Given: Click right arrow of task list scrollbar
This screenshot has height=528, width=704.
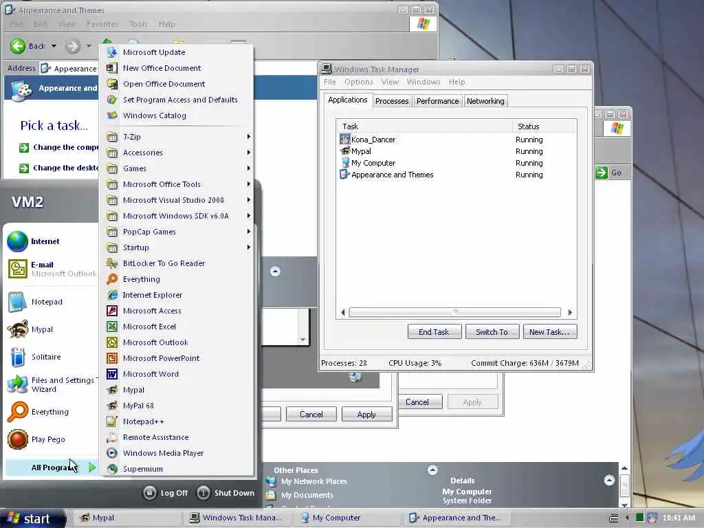Looking at the screenshot, I should (570, 313).
